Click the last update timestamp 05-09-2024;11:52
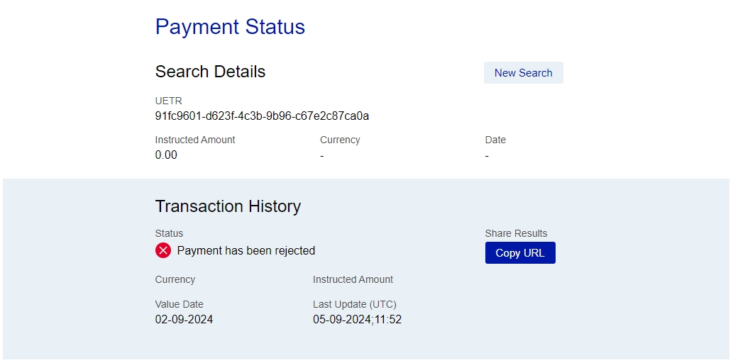Viewport: 733px width, 363px height. point(357,319)
